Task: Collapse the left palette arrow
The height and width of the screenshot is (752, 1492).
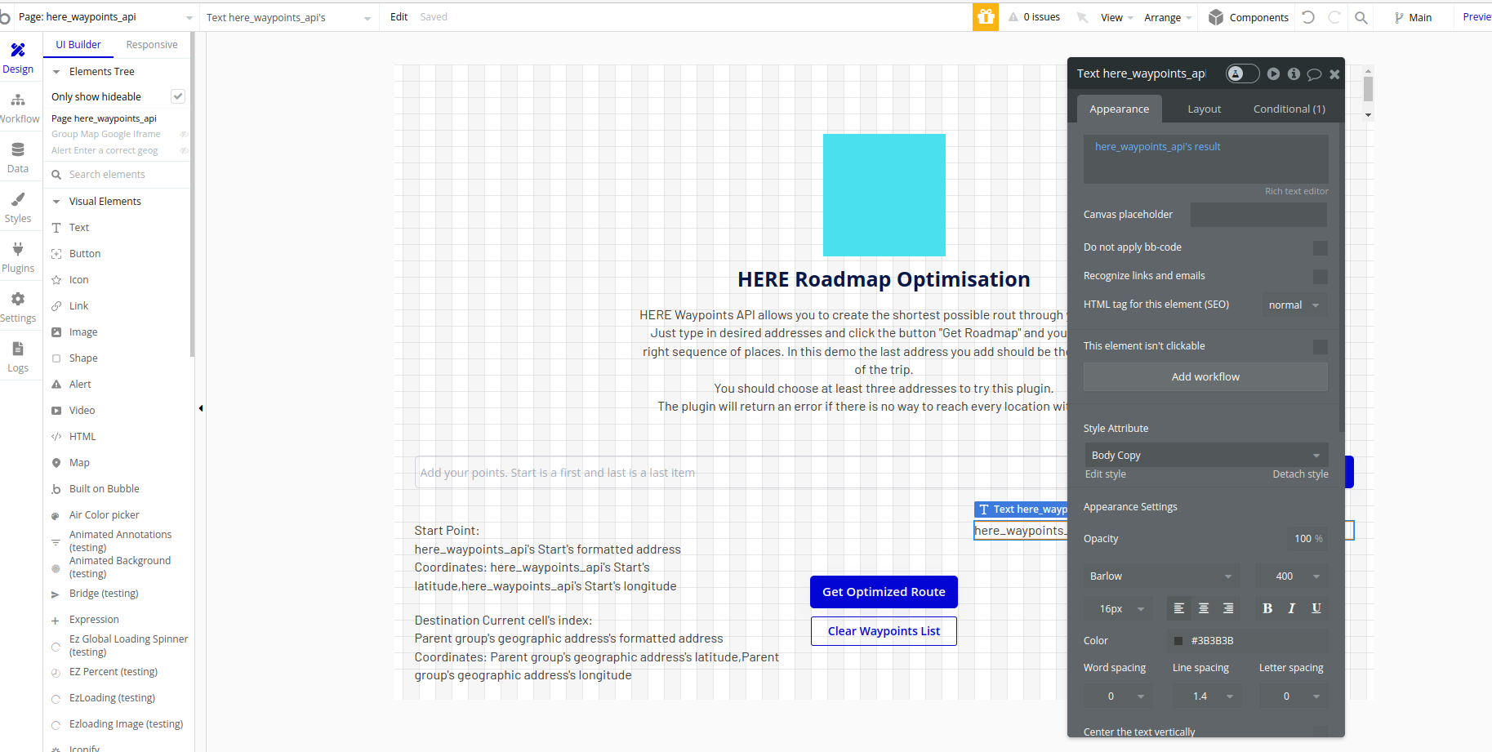Action: coord(200,408)
